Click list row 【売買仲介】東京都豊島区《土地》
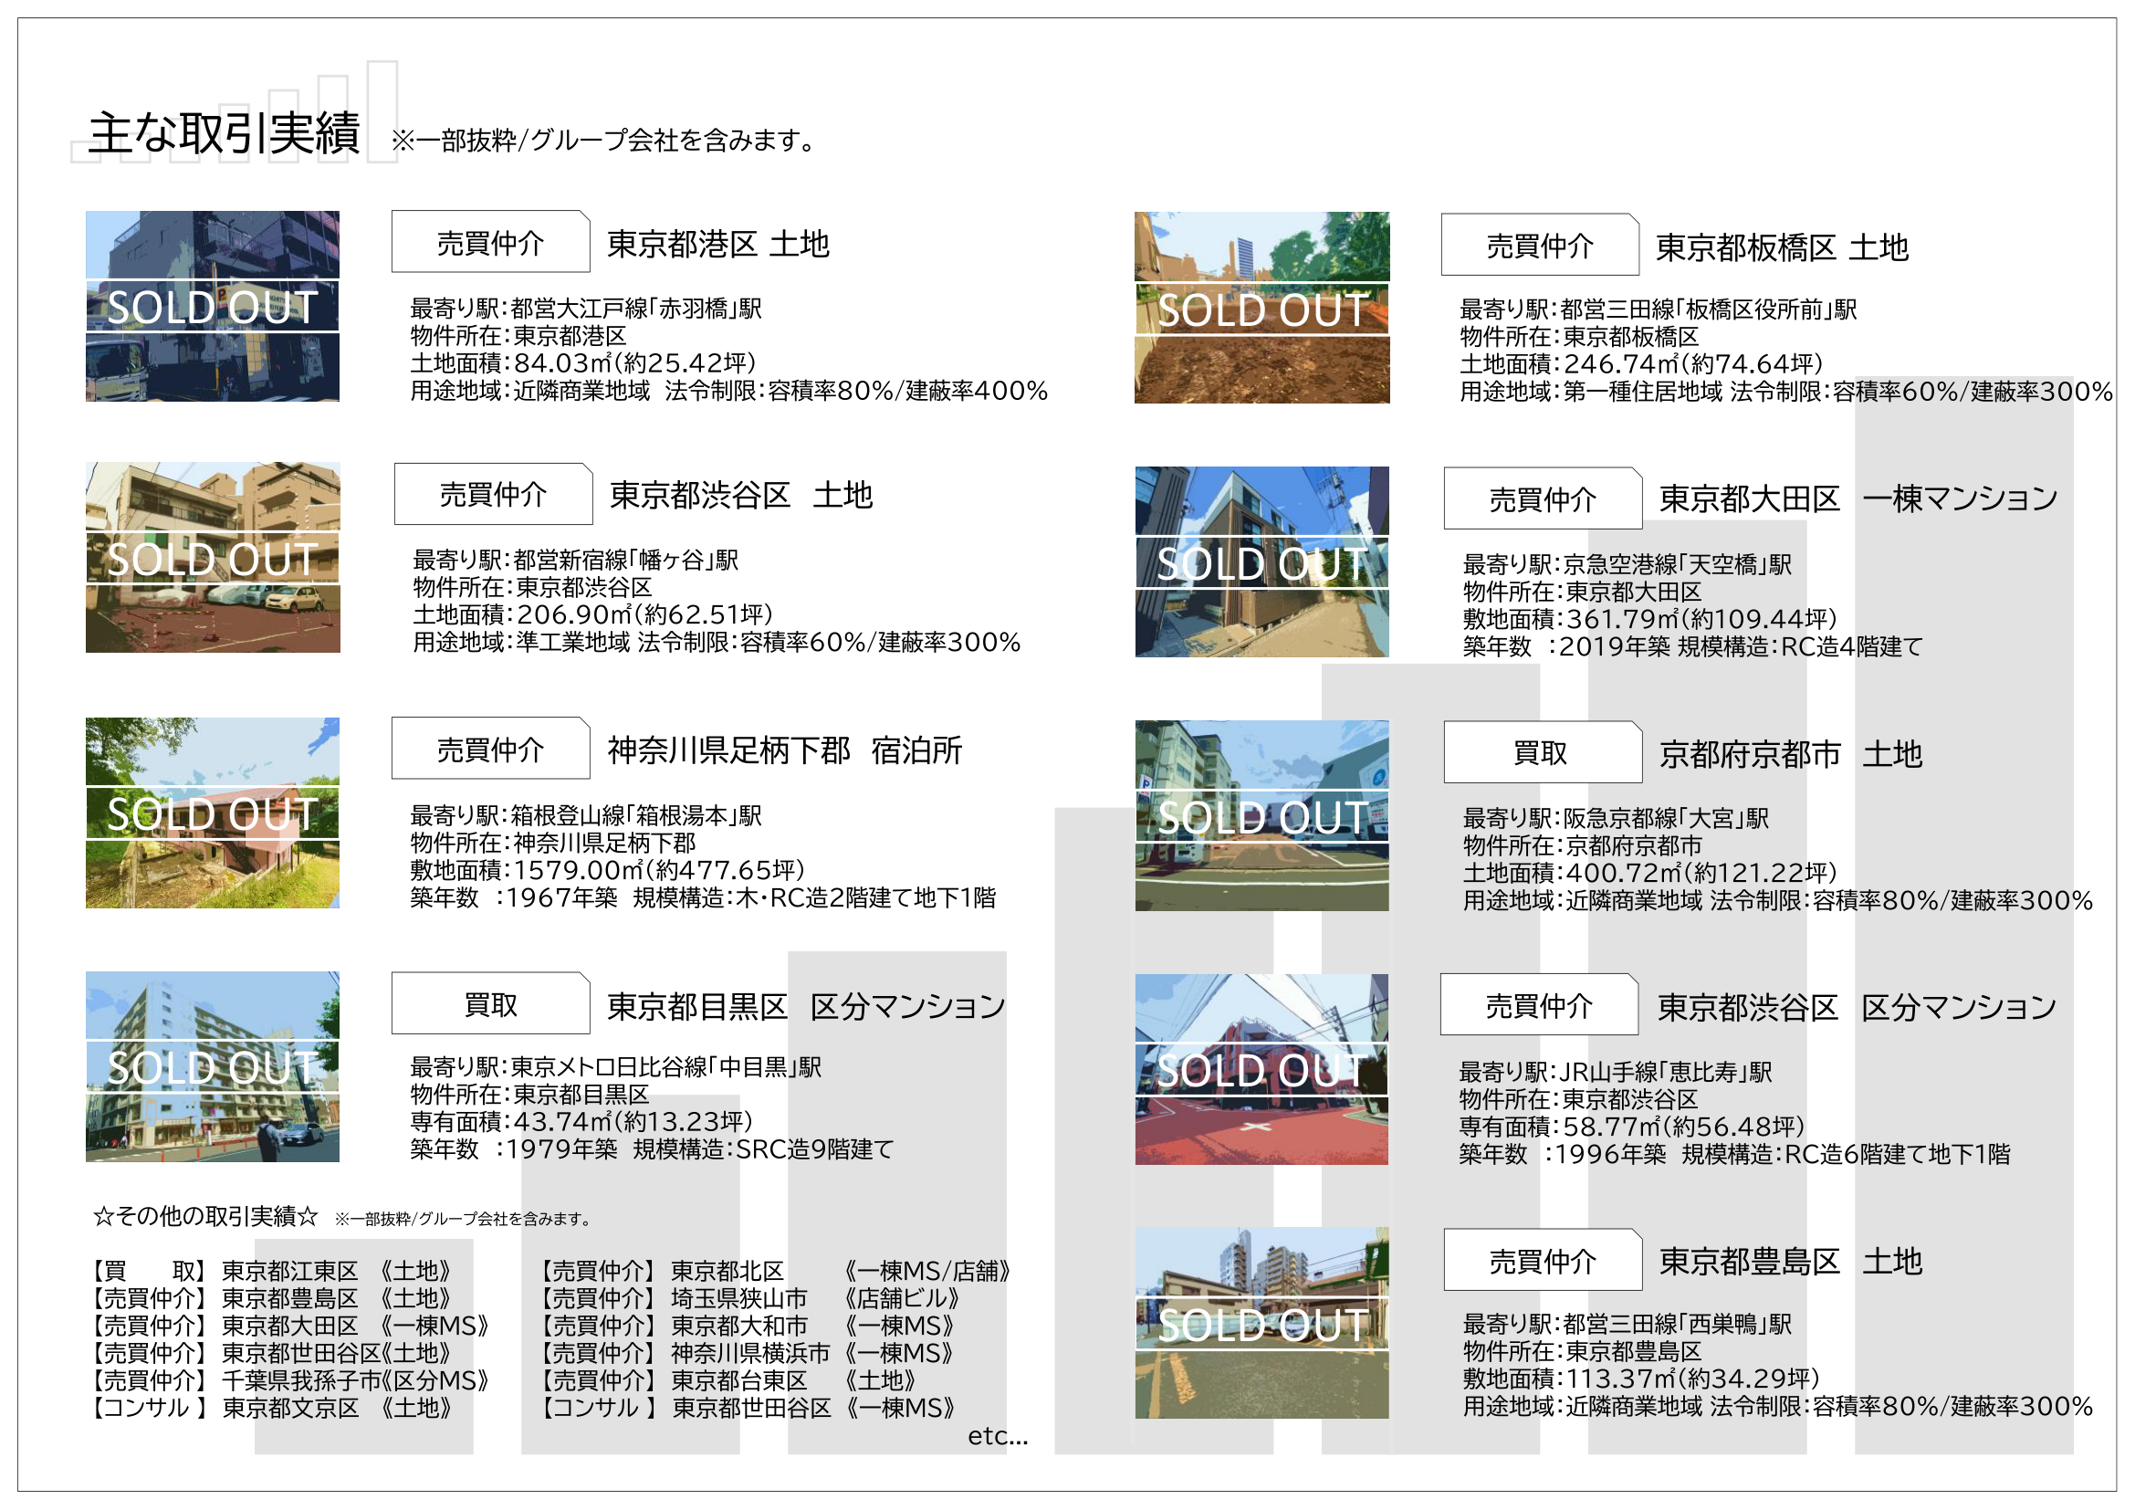2135x1510 pixels. coord(270,1297)
